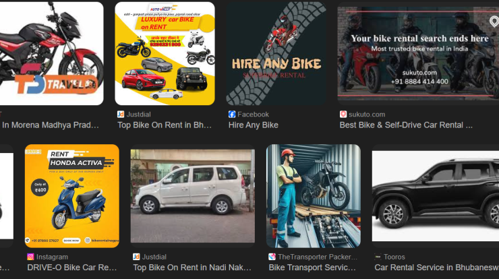
Task: Open 'Car Rental Service in Bhubanesw' link
Action: coord(437,268)
